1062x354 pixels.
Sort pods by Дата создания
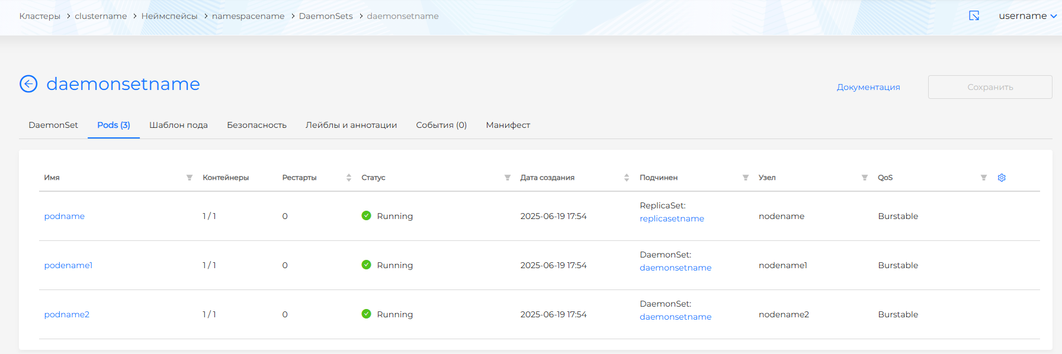pyautogui.click(x=626, y=178)
